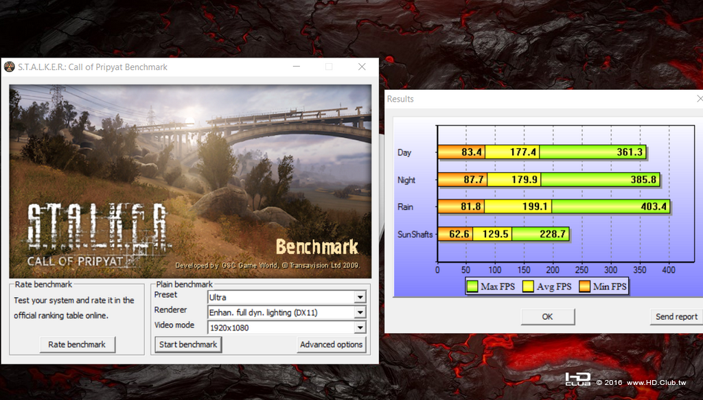Open the Preset dropdown arrow
The height and width of the screenshot is (400, 703).
[x=360, y=297]
